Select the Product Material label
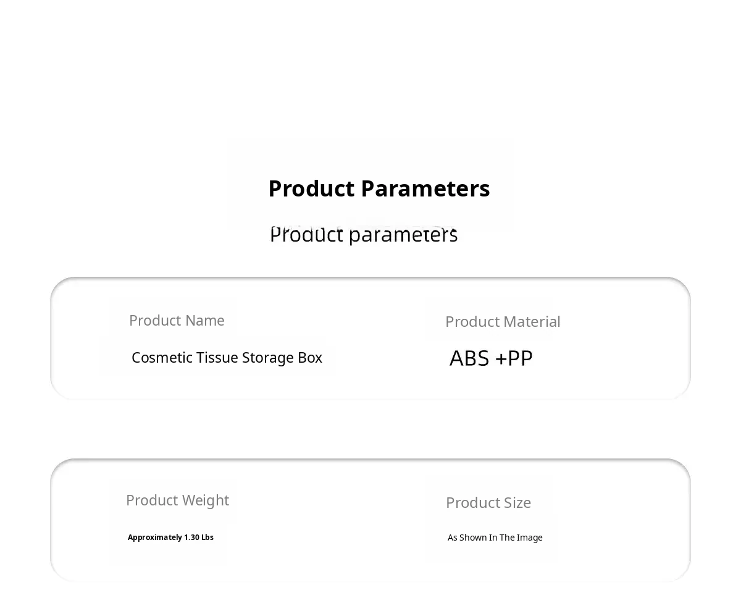This screenshot has width=741, height=616. (x=503, y=321)
